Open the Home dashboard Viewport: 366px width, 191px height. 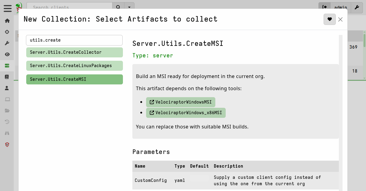pyautogui.click(x=7, y=21)
